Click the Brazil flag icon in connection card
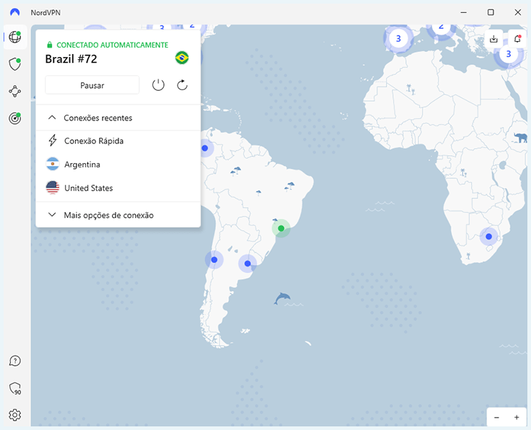The image size is (531, 430). 182,58
